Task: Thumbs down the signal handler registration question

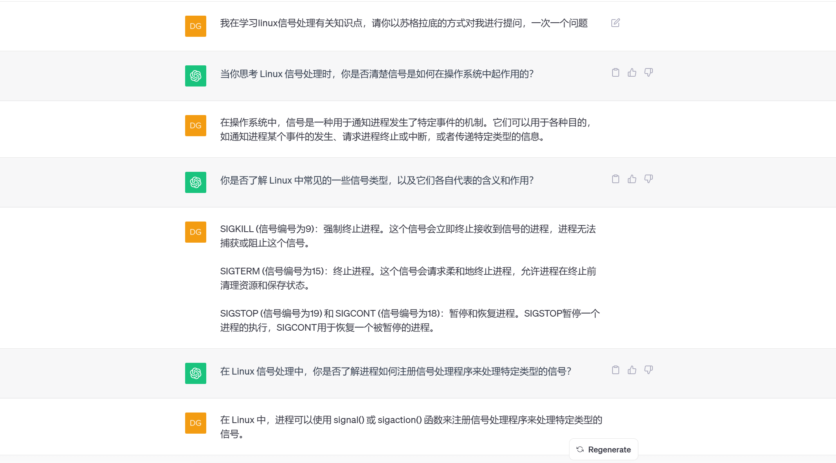Action: coord(649,370)
